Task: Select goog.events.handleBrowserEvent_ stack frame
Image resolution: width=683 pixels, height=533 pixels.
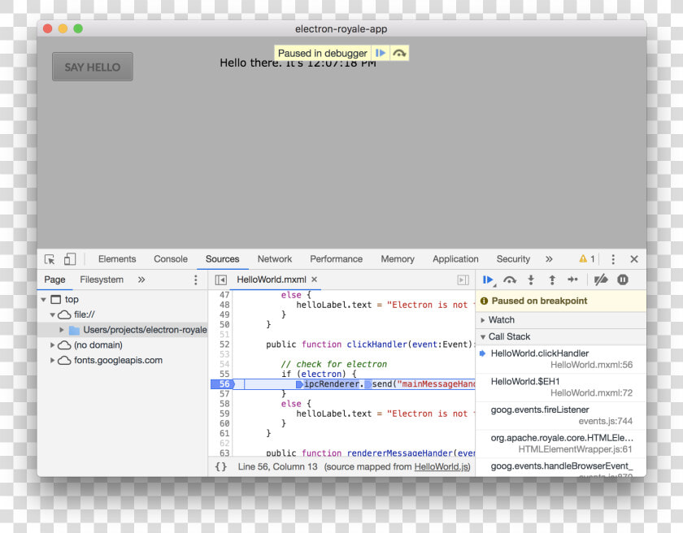Action: [560, 468]
